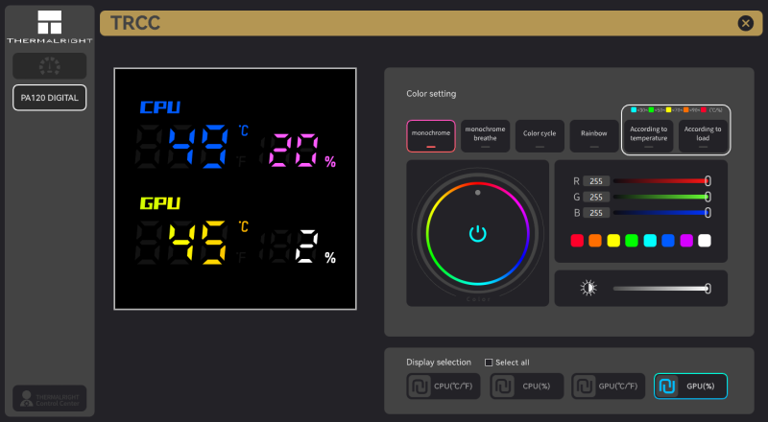Toggle GPU(%) display selection
768x422 pixels.
pos(690,386)
